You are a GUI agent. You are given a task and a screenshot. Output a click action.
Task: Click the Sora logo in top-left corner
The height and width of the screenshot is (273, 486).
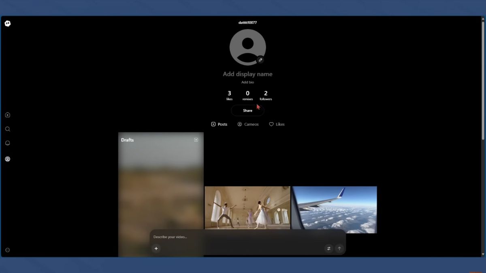7,23
